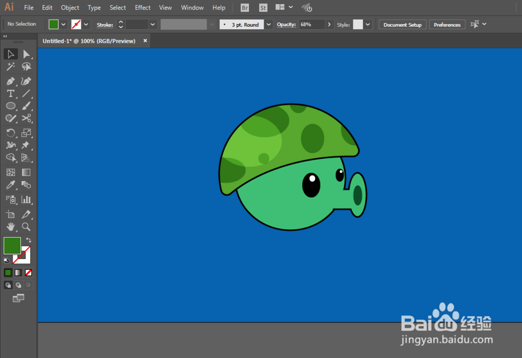Image resolution: width=522 pixels, height=358 pixels.
Task: Swap fill and stroke colors
Action: point(29,240)
